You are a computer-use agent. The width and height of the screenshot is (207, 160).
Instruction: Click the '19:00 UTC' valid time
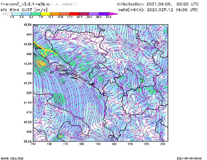pyautogui.click(x=187, y=10)
